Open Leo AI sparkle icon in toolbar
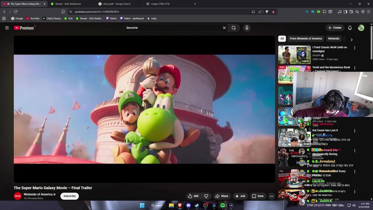 [x=357, y=12]
